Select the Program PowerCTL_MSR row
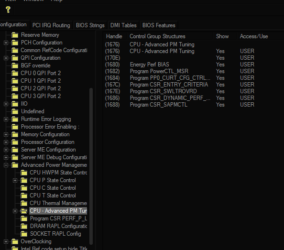Viewport: 284px width, 250px height. pos(194,71)
